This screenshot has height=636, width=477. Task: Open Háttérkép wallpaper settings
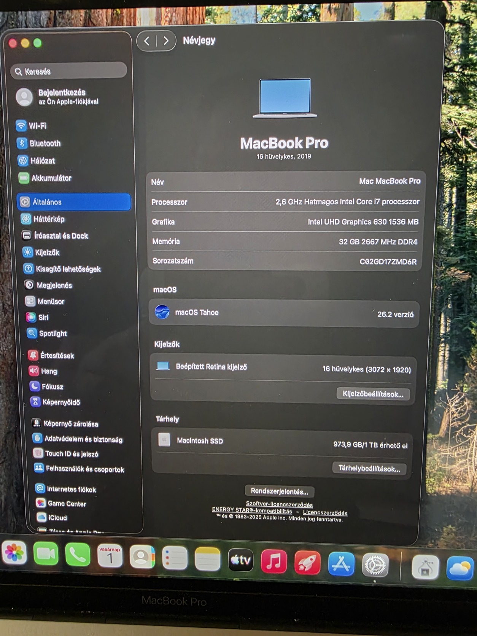[x=43, y=219]
